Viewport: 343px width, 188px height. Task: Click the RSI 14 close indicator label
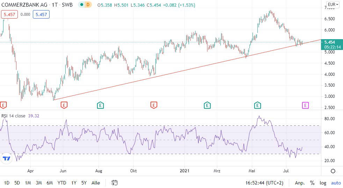13,116
